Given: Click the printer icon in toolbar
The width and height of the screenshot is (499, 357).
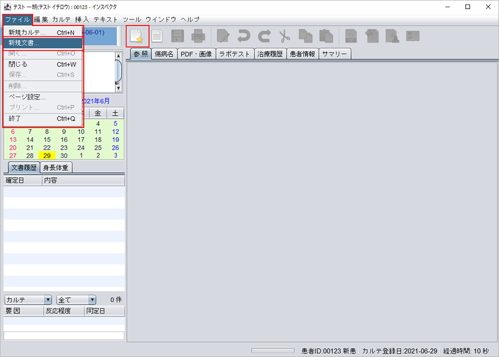Looking at the screenshot, I should point(198,37).
